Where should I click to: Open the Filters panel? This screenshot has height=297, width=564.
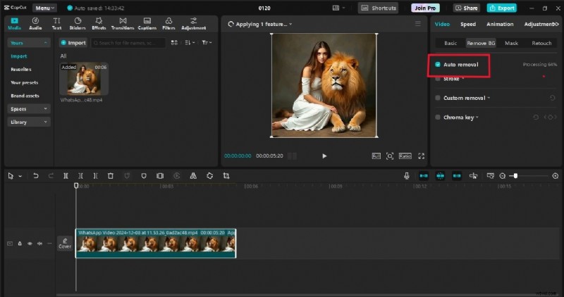click(168, 24)
